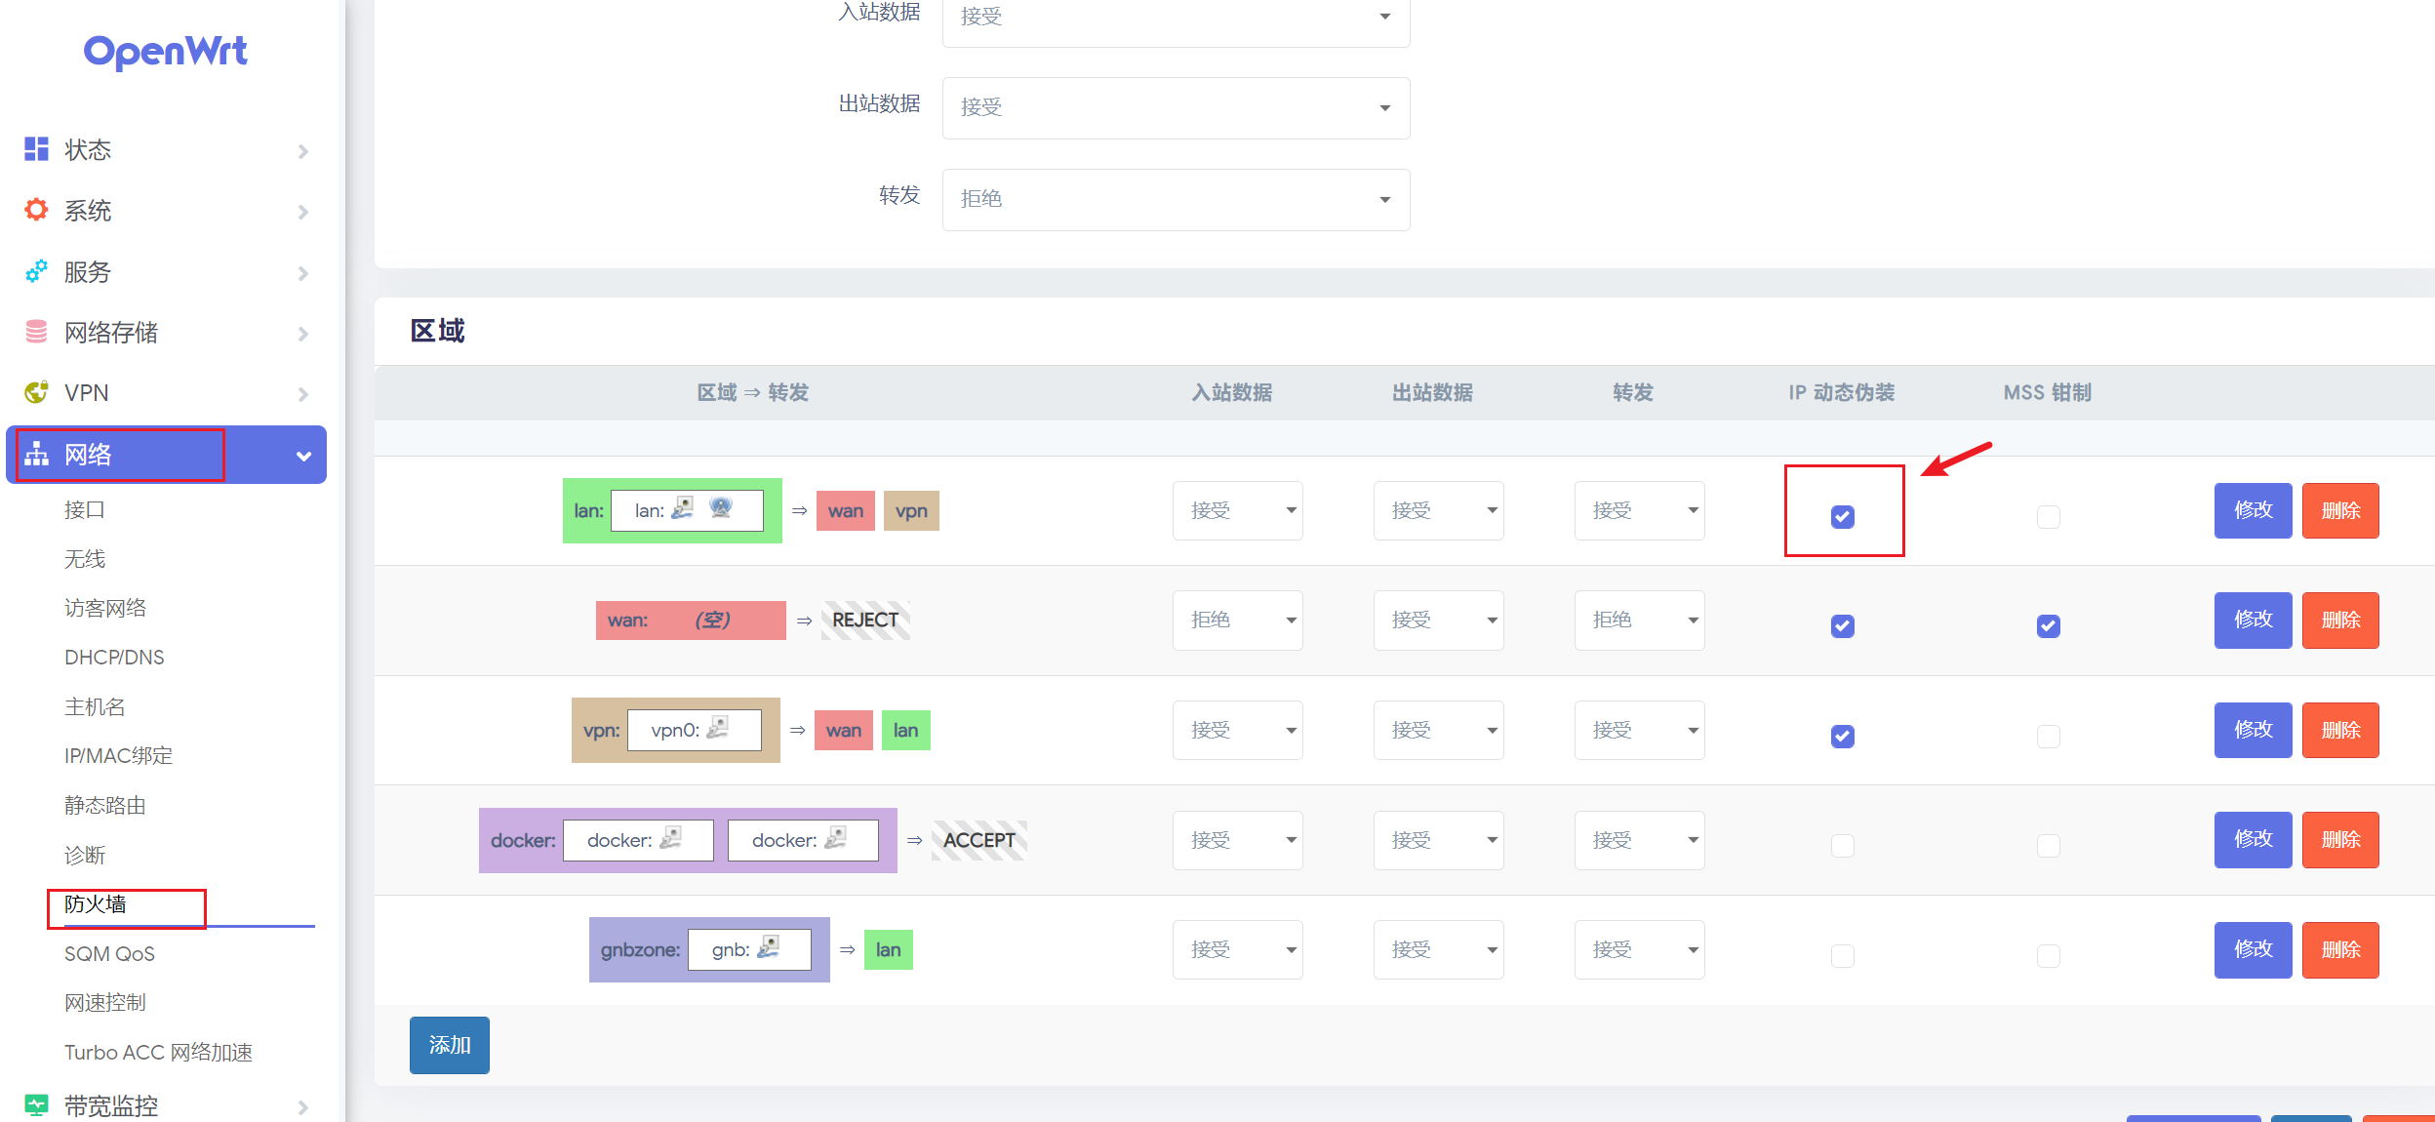
Task: Open the 转发 policy dropdown showing 拒绝
Action: [1176, 199]
